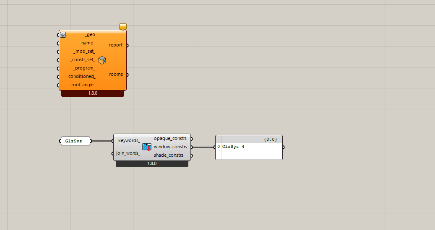
Task: Select the _name_ input parameter
Action: (87, 43)
